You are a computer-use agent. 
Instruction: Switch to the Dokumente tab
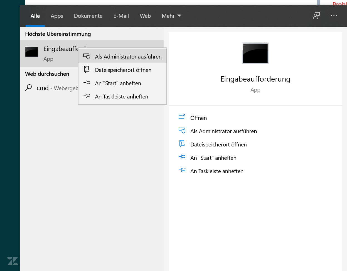[88, 16]
